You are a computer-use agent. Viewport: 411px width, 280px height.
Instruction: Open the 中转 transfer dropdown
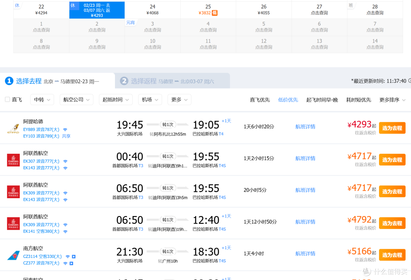coord(42,100)
